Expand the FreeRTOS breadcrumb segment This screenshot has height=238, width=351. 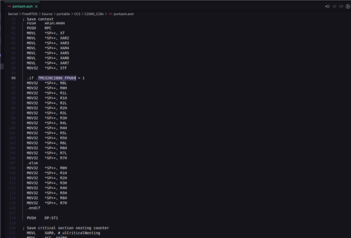[x=30, y=13]
